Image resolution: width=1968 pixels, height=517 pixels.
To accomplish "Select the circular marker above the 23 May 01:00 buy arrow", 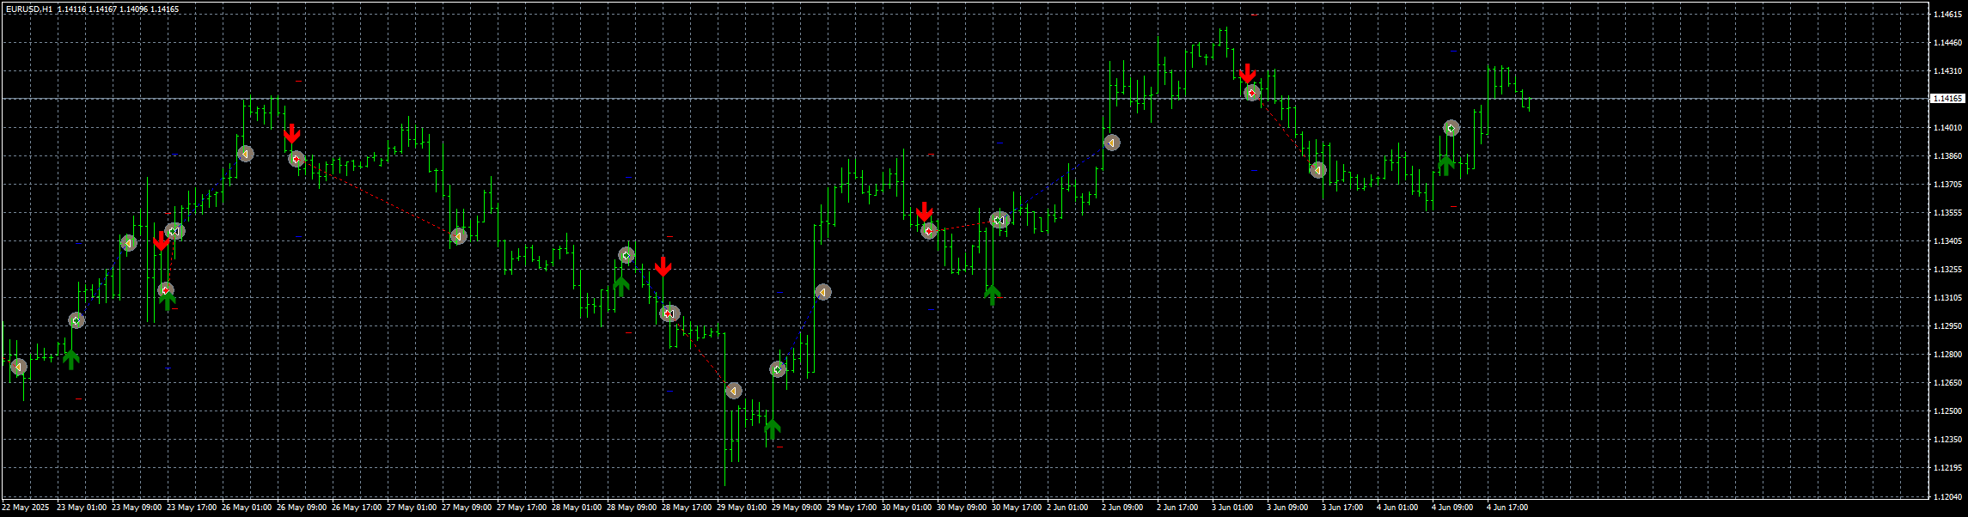I will coord(76,321).
